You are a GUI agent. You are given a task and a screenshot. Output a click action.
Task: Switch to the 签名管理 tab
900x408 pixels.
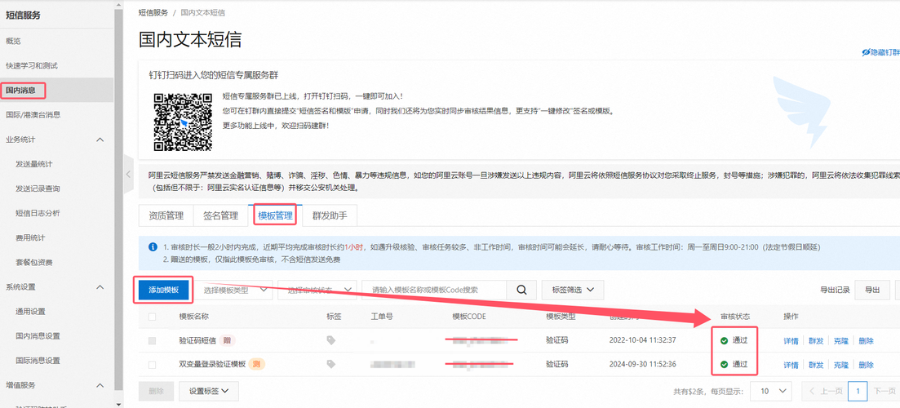(220, 215)
